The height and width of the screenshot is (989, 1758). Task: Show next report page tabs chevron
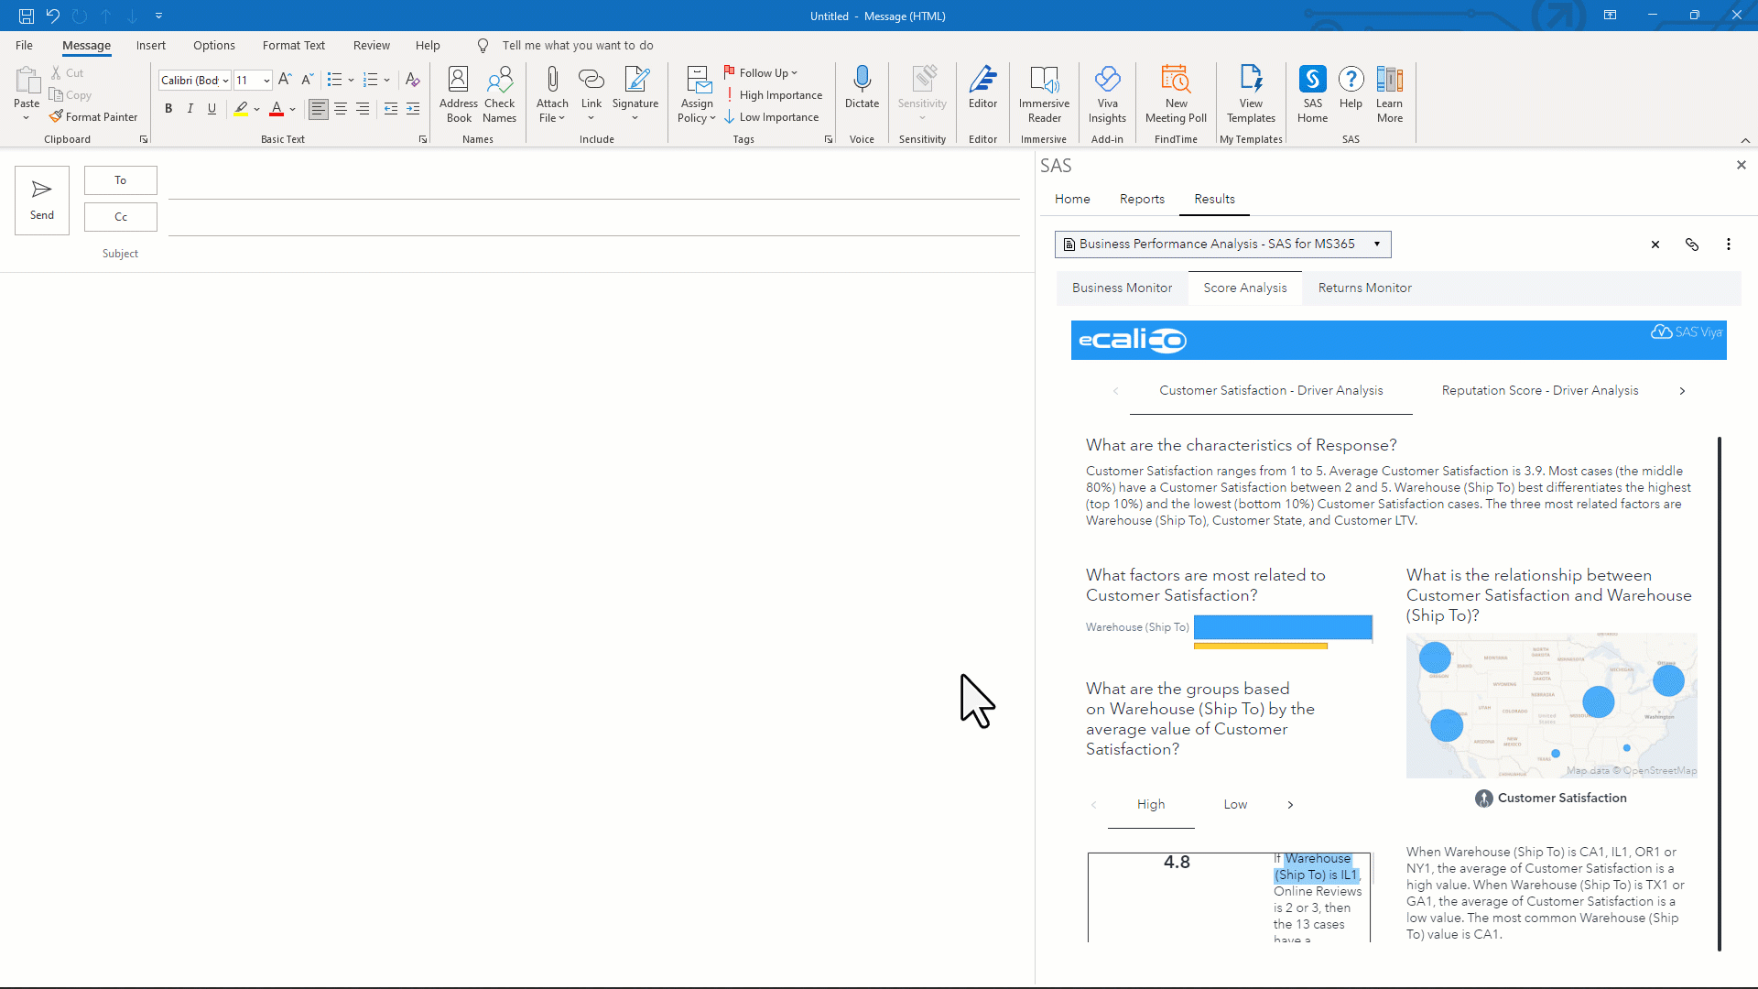tap(1682, 391)
